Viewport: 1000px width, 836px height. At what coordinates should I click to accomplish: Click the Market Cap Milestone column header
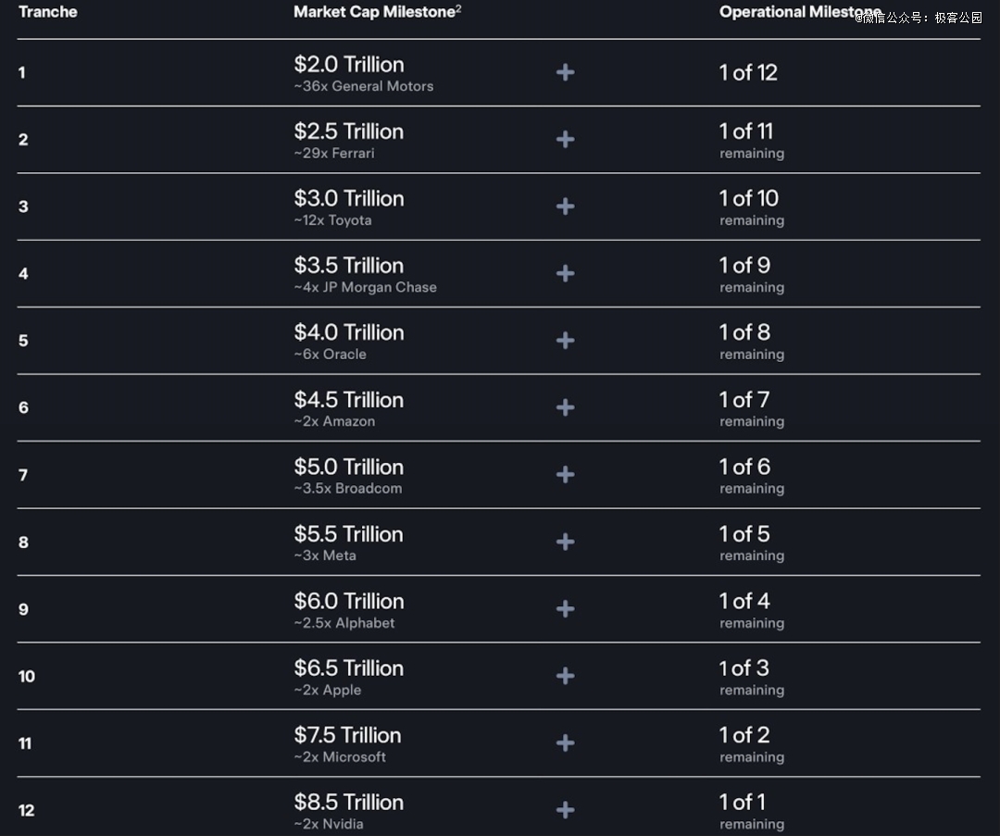click(x=375, y=12)
